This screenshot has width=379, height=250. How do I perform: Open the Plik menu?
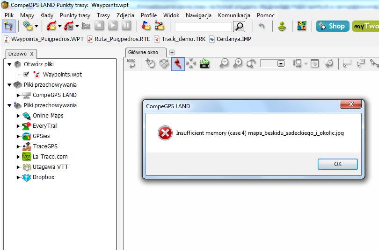9,15
